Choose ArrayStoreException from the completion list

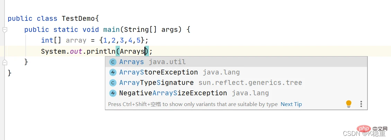(236, 72)
